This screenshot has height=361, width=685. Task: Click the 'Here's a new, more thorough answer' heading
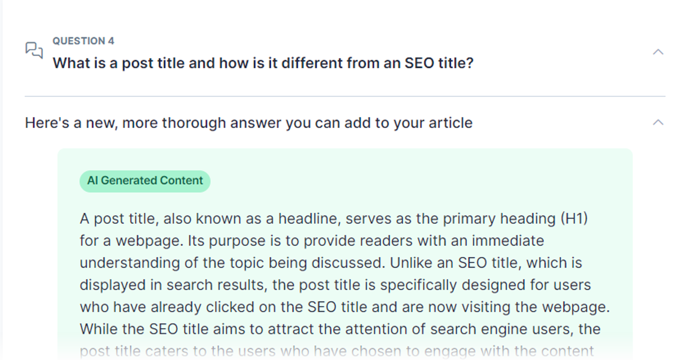[249, 123]
